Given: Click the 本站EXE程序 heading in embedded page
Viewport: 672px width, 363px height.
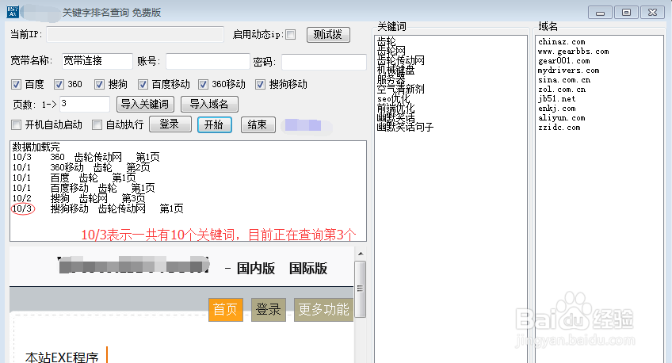Looking at the screenshot, I should (x=62, y=357).
